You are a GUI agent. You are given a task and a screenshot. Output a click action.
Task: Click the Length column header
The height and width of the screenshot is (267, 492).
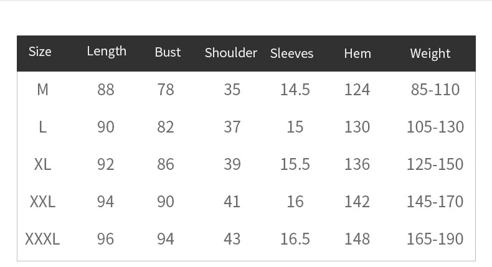point(106,52)
